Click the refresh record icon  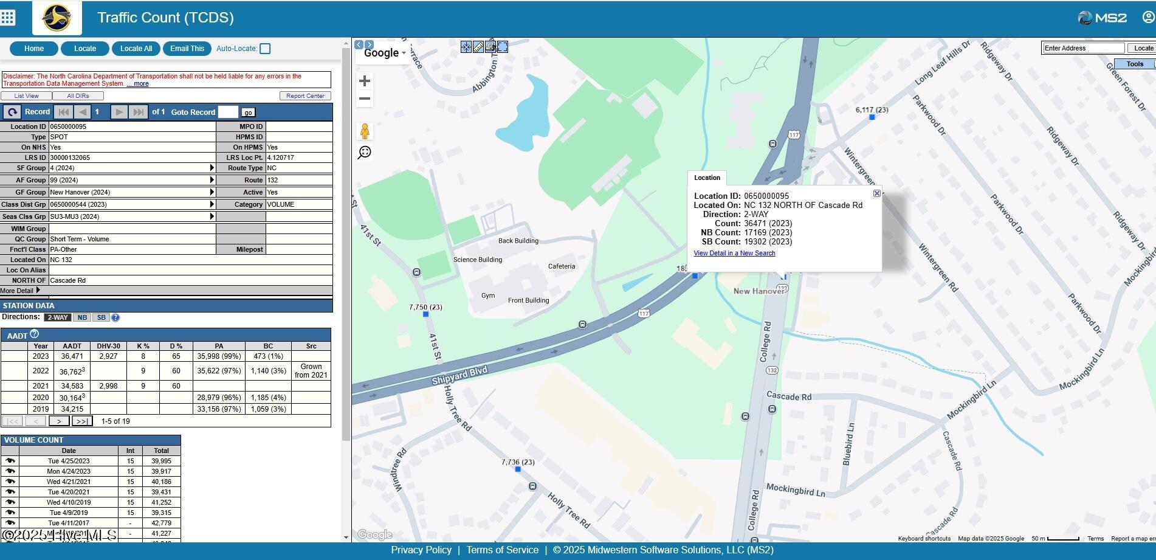tap(12, 112)
